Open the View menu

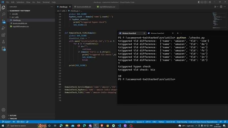point(28,2)
